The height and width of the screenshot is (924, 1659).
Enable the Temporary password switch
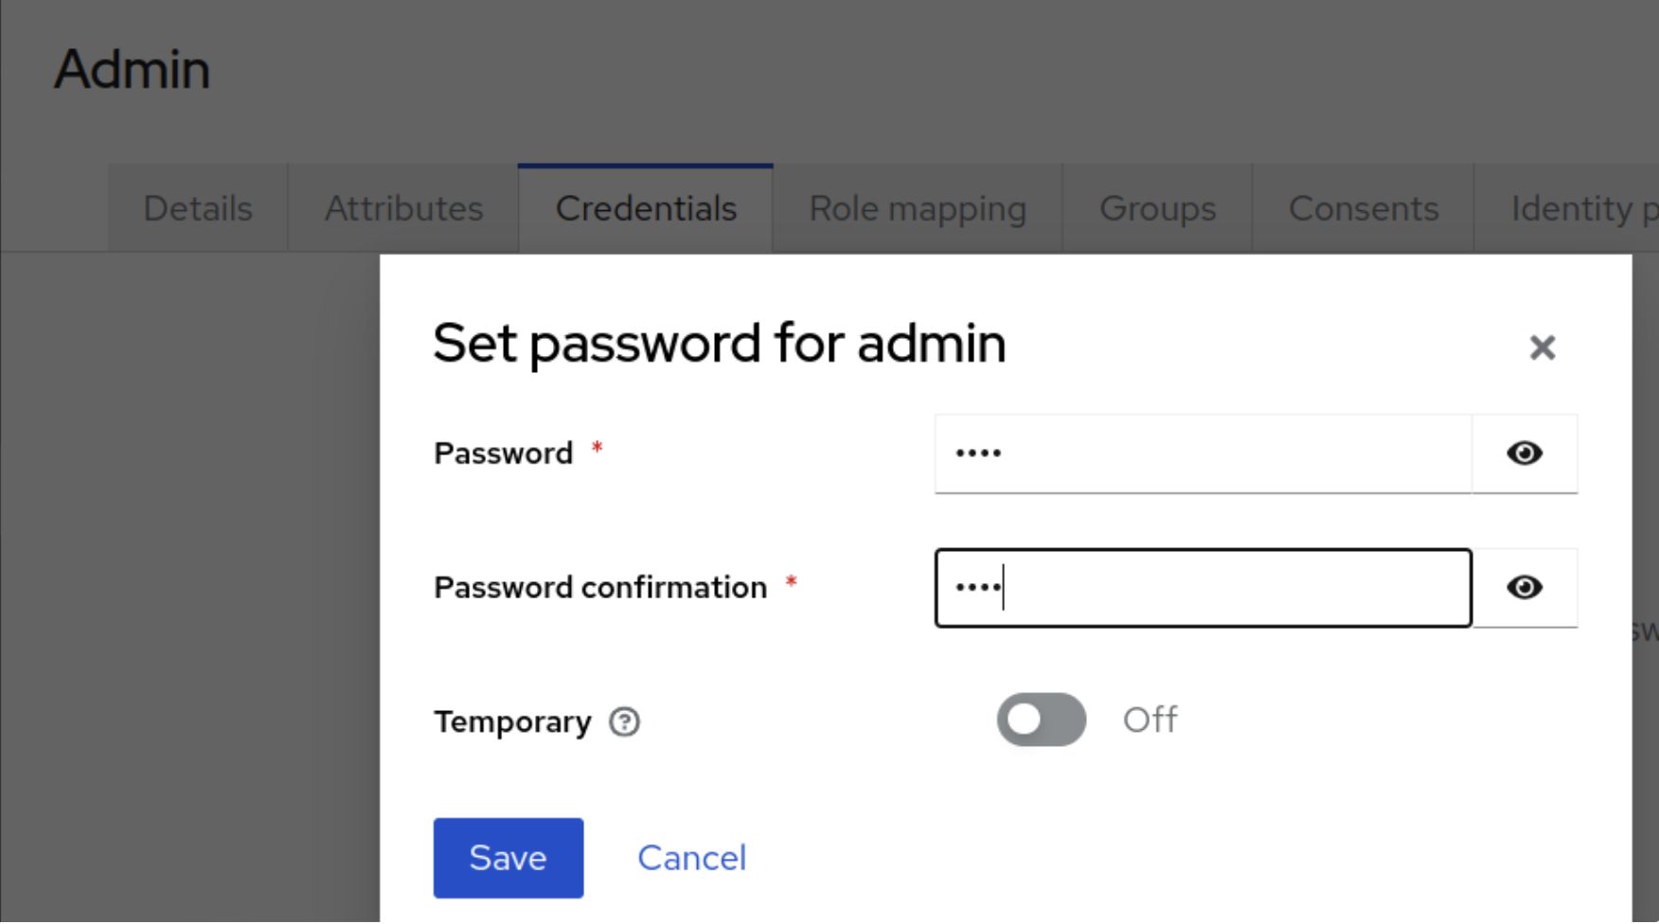[x=1041, y=720]
